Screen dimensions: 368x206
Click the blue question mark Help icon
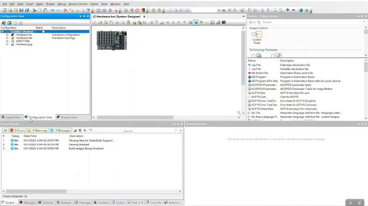pos(307,10)
